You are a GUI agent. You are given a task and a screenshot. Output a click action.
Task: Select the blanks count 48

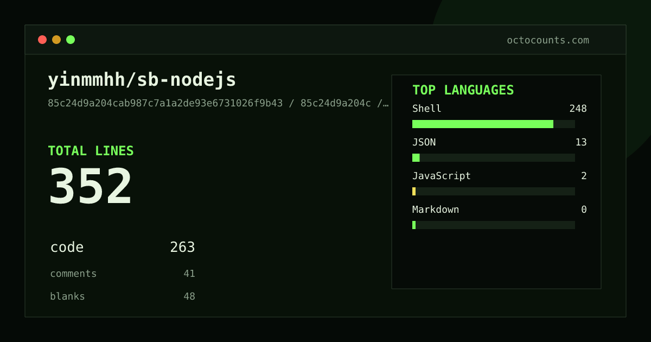tap(189, 296)
